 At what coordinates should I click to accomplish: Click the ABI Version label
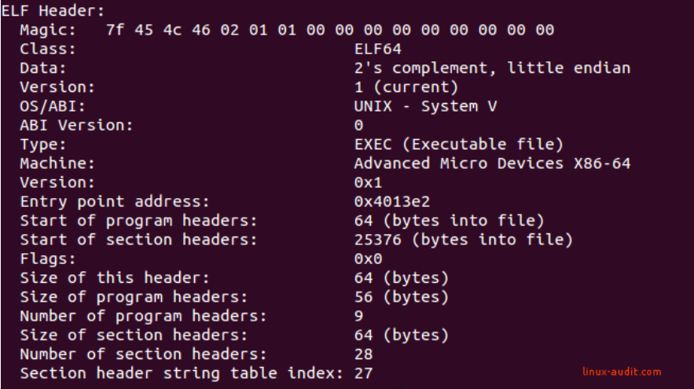[76, 125]
